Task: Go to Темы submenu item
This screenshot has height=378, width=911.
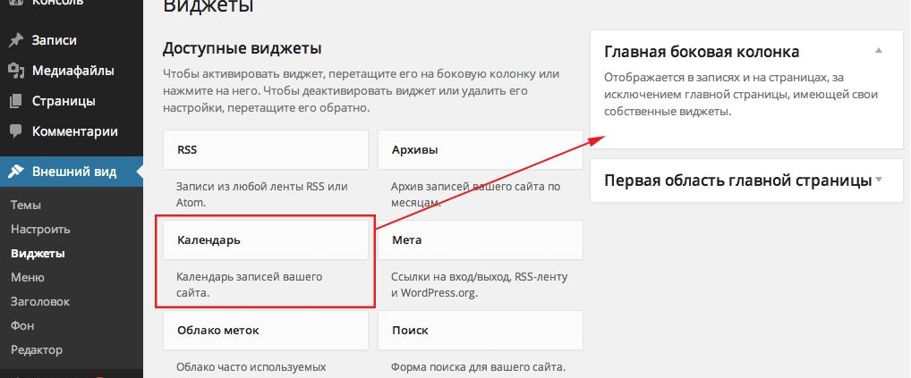Action: pos(26,206)
